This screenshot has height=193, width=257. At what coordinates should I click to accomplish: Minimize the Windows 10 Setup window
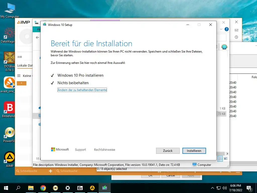tap(188, 25)
